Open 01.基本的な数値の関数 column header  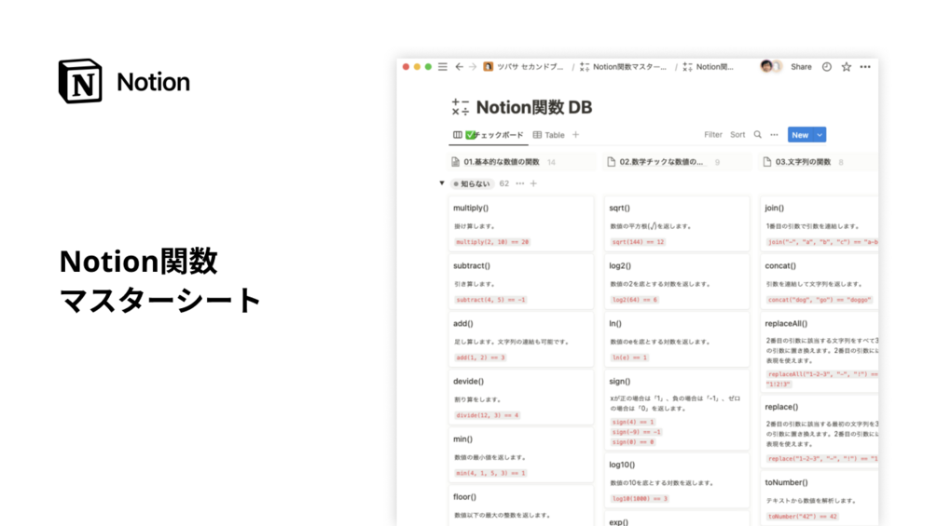pos(502,162)
